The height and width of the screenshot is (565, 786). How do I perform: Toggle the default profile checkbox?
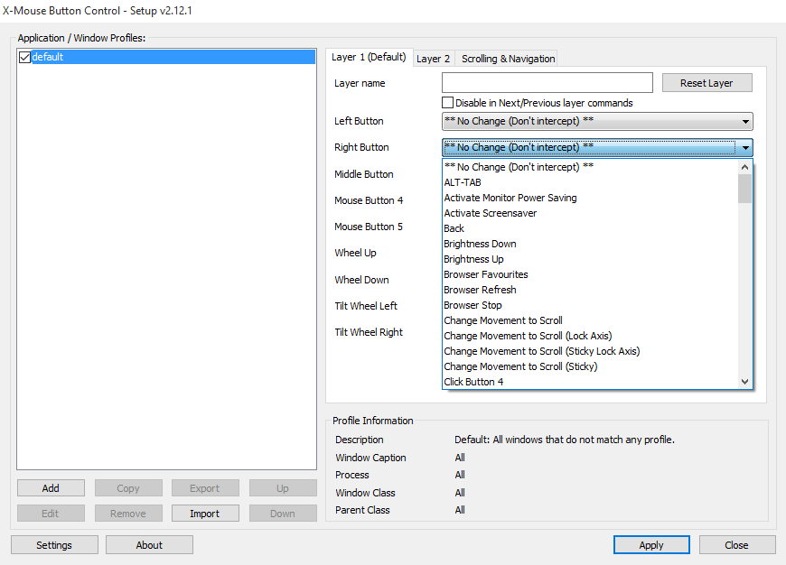pyautogui.click(x=24, y=57)
